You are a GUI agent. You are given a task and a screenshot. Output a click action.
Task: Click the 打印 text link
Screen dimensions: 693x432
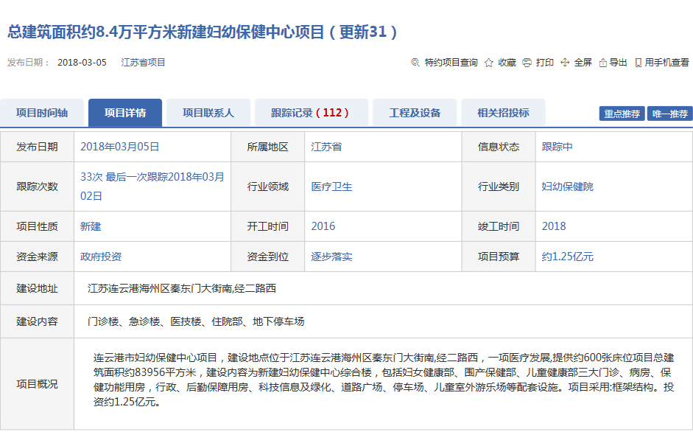[544, 63]
